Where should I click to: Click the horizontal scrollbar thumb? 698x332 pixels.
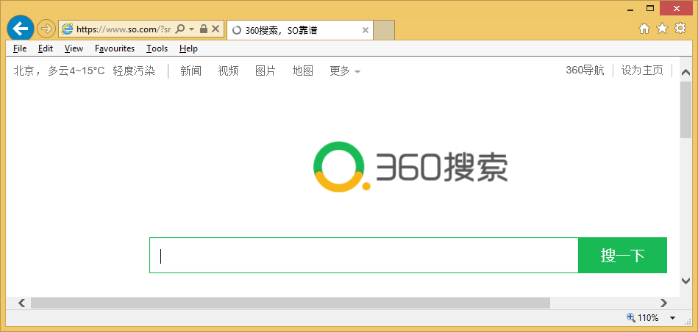click(291, 303)
